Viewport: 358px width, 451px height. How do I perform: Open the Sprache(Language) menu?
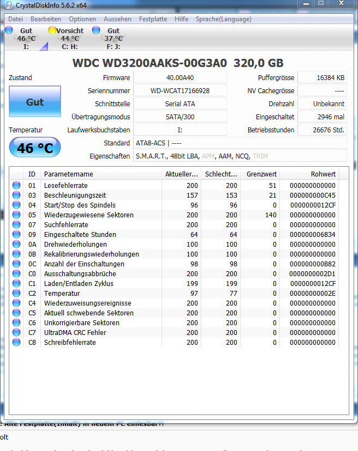(x=223, y=19)
